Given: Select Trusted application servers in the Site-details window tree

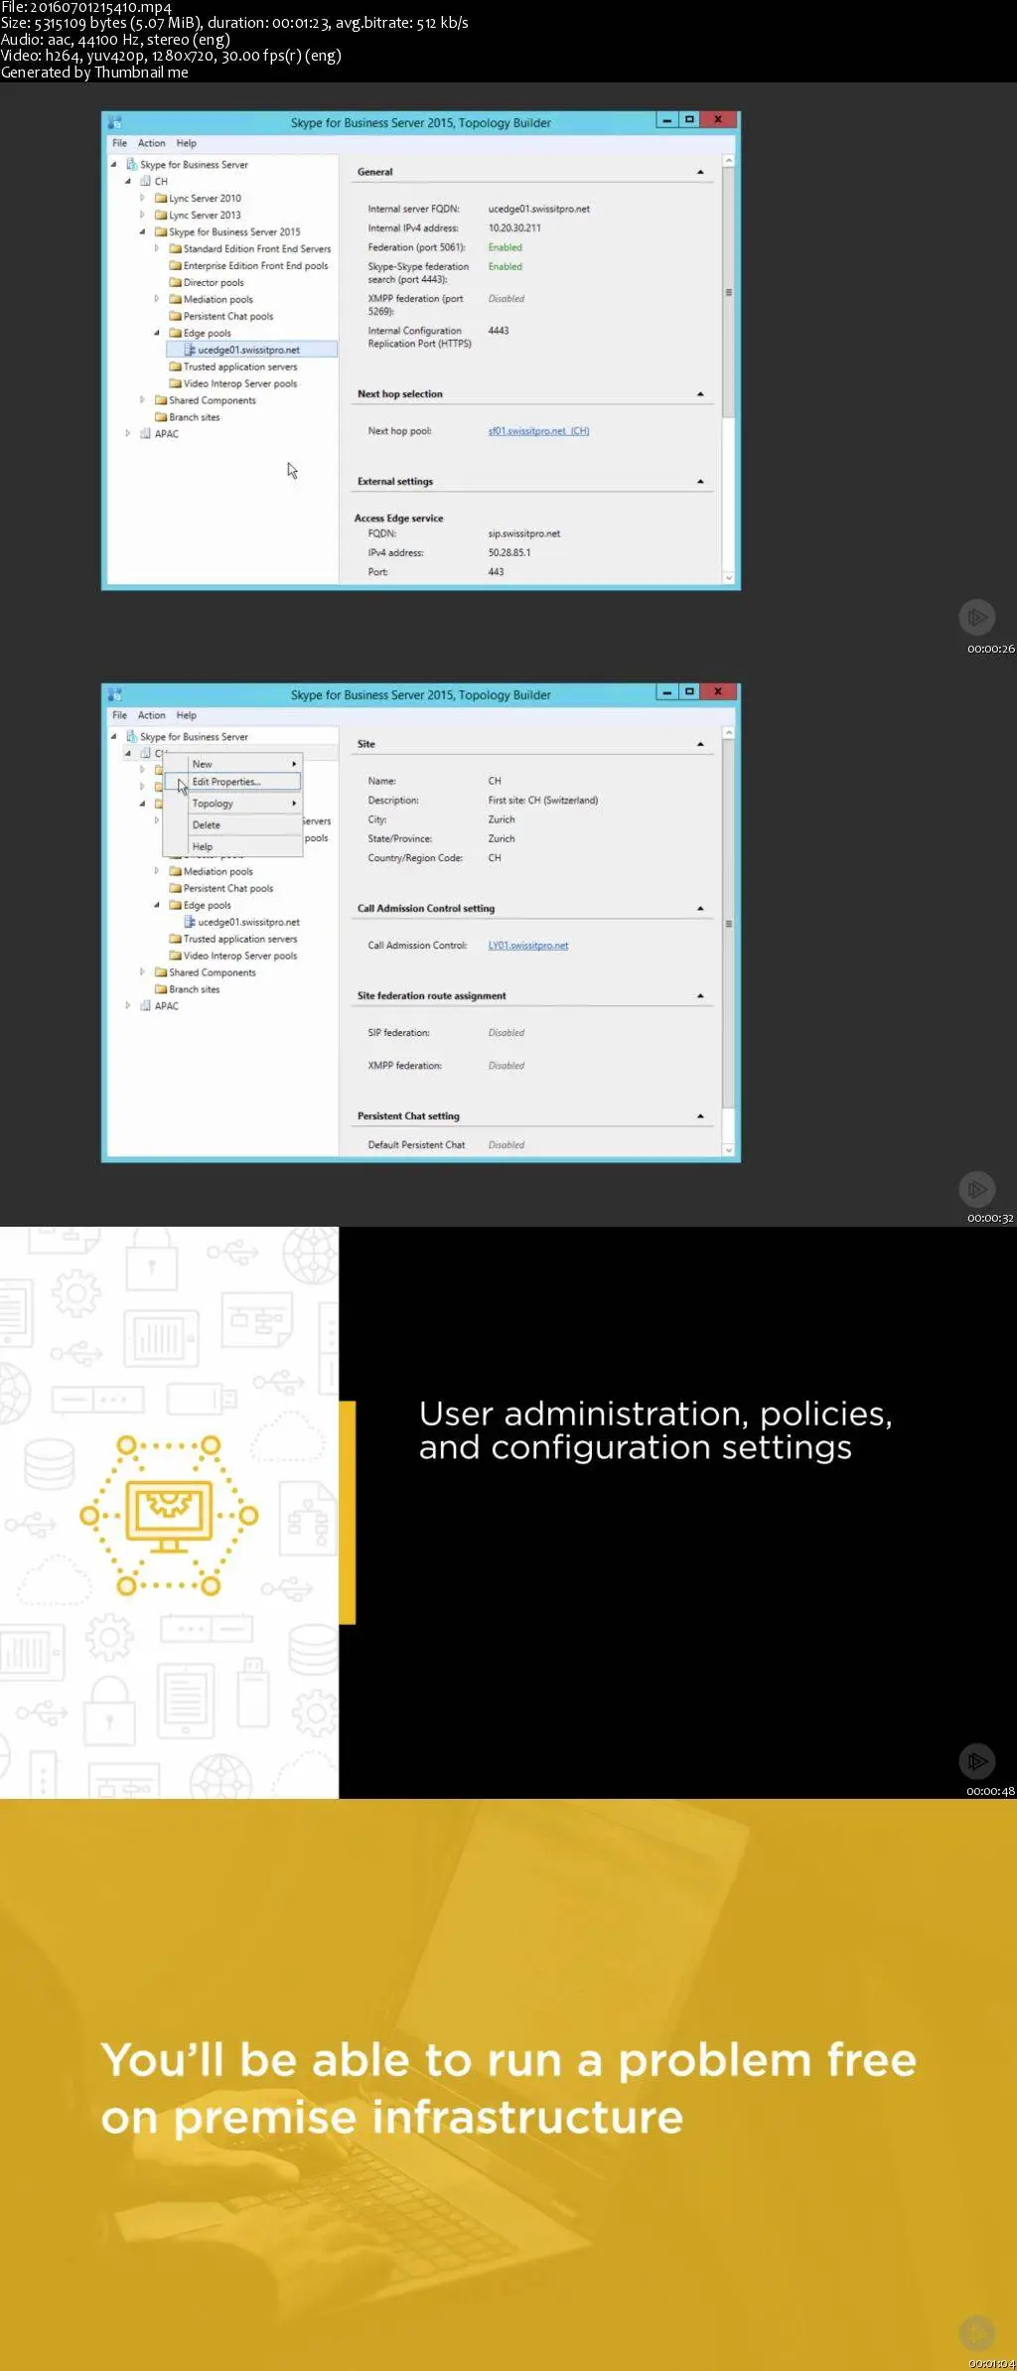Looking at the screenshot, I should pyautogui.click(x=239, y=939).
